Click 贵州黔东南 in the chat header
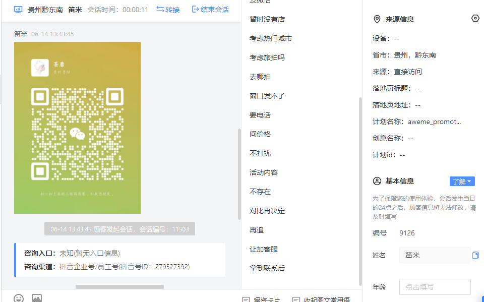The height and width of the screenshot is (302, 484). 45,10
